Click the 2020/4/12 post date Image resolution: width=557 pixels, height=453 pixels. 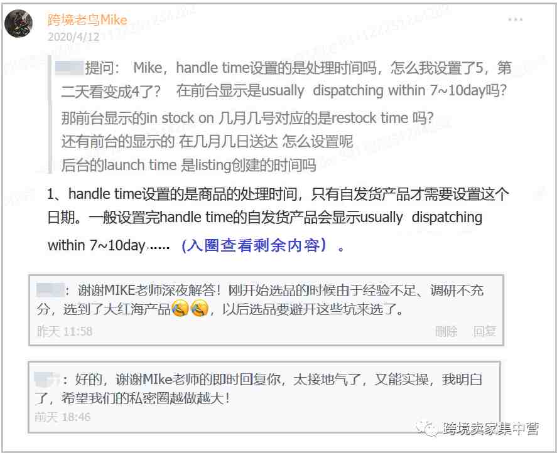(x=73, y=37)
